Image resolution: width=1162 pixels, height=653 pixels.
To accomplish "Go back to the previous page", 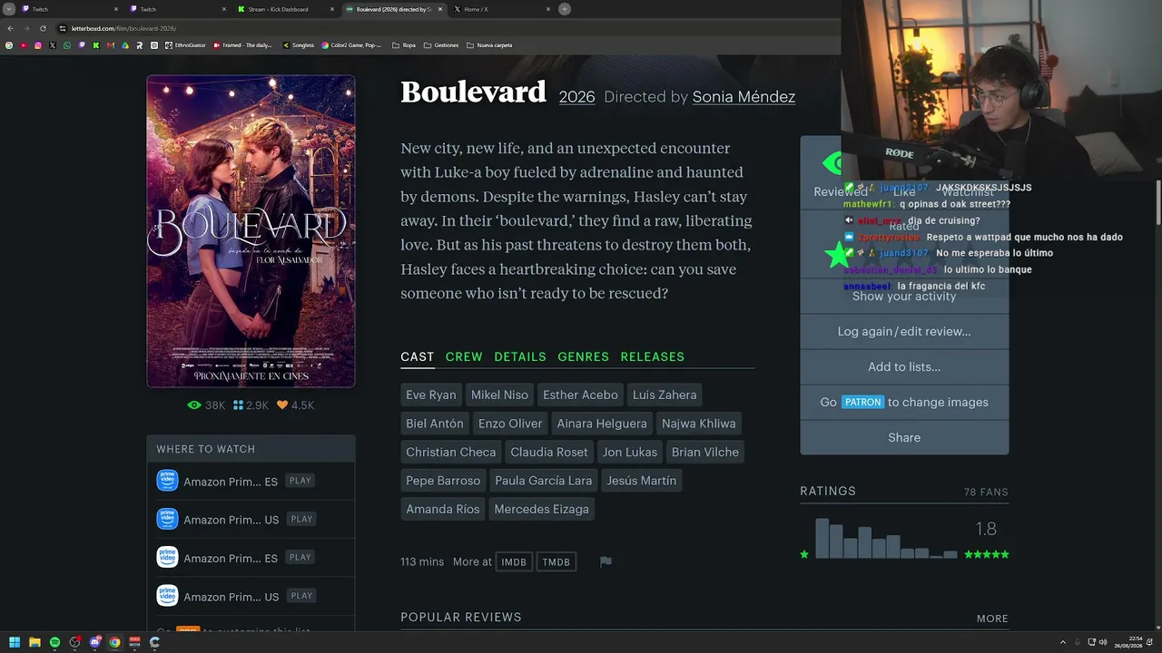I will tap(10, 28).
